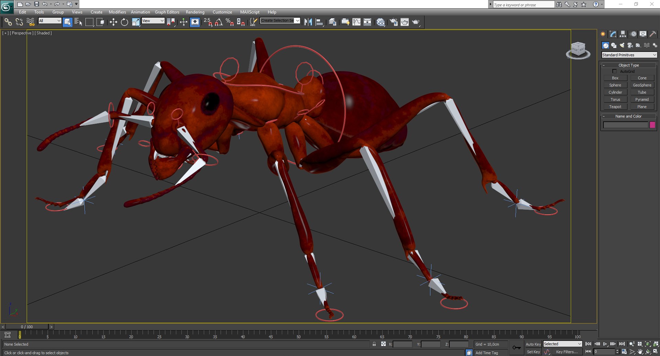
Task: Toggle Selection Lock padlock icon
Action: [374, 344]
